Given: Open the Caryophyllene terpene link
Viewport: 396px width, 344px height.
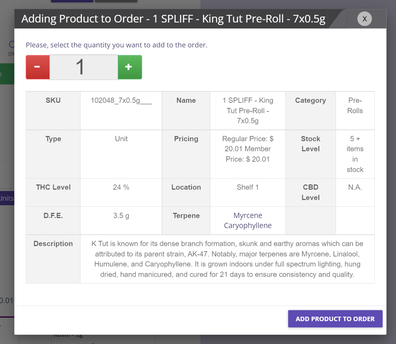Looking at the screenshot, I should coord(248,226).
